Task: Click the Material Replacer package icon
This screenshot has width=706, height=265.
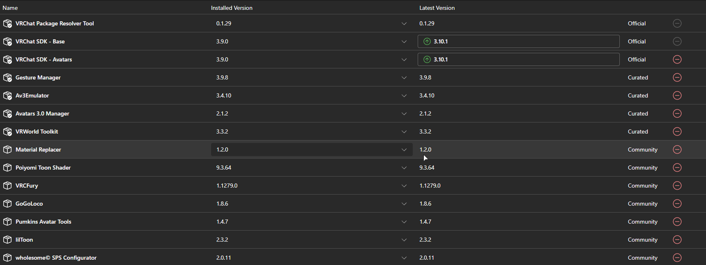Action: pyautogui.click(x=7, y=149)
